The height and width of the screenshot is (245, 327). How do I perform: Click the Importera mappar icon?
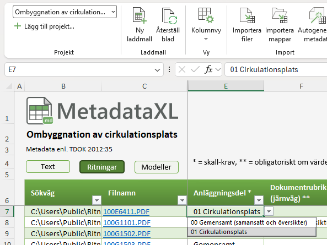coord(280,15)
